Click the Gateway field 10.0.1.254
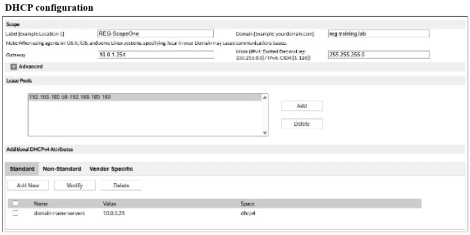The height and width of the screenshot is (235, 470). pyautogui.click(x=155, y=55)
